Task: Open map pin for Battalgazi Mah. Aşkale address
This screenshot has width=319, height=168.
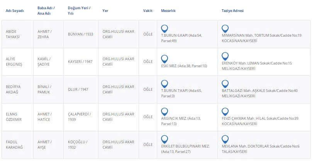Action: (x=225, y=84)
